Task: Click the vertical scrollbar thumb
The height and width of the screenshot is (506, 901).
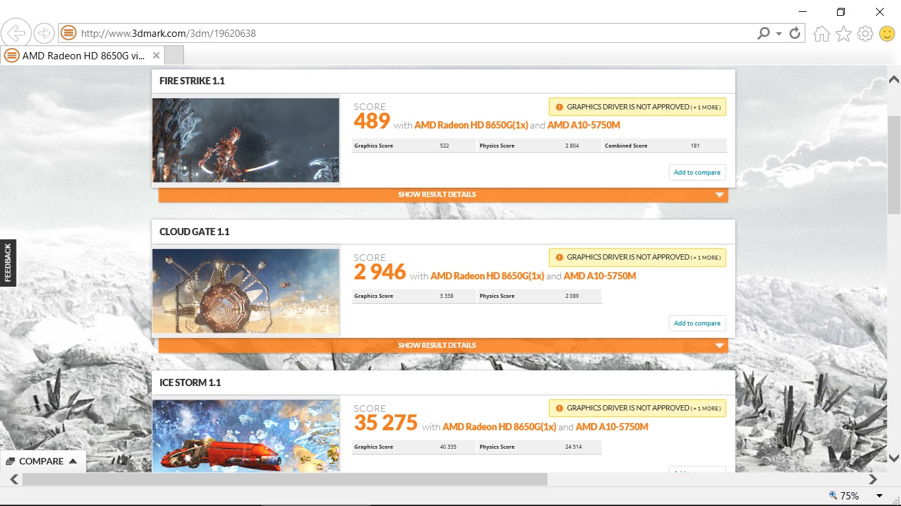Action: tap(894, 165)
